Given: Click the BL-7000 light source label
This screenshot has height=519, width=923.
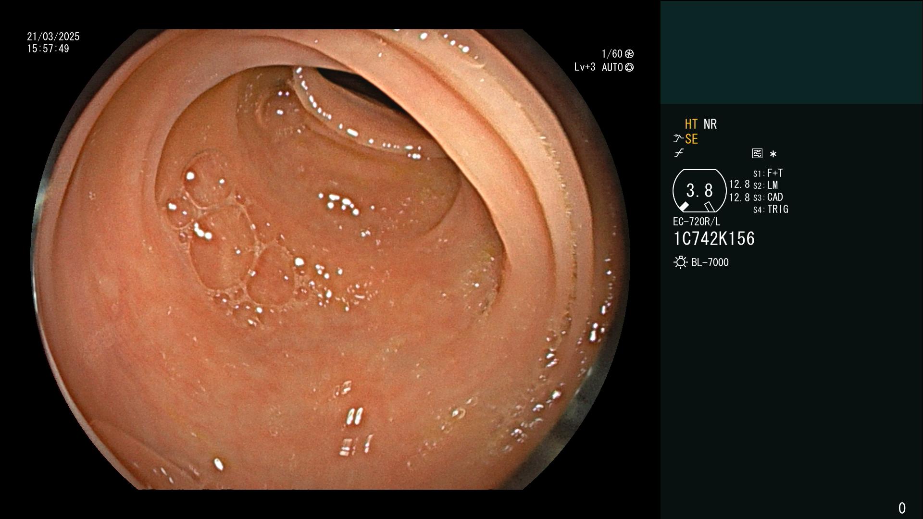Looking at the screenshot, I should [710, 262].
